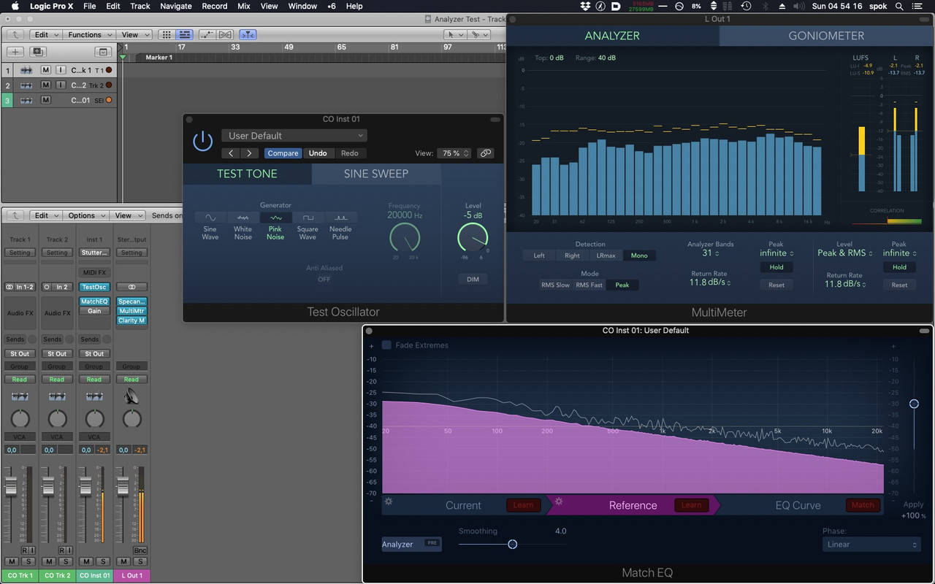Click the add track plus button
The height and width of the screenshot is (584, 935).
pyautogui.click(x=15, y=52)
